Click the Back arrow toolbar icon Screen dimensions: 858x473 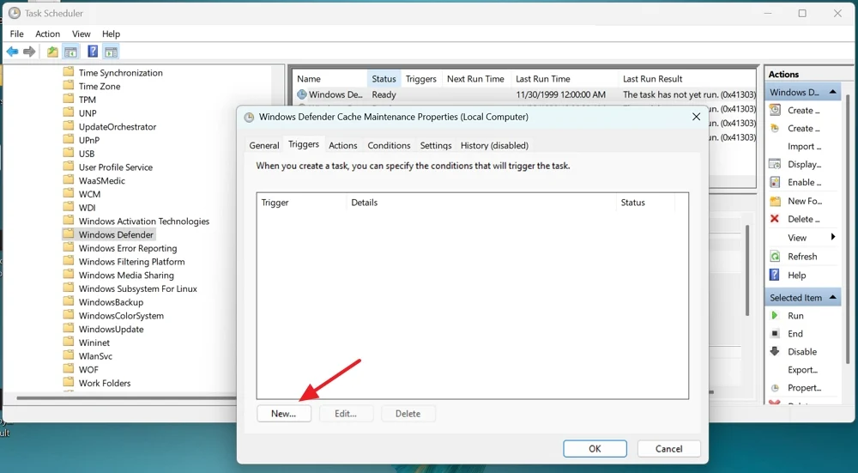12,52
